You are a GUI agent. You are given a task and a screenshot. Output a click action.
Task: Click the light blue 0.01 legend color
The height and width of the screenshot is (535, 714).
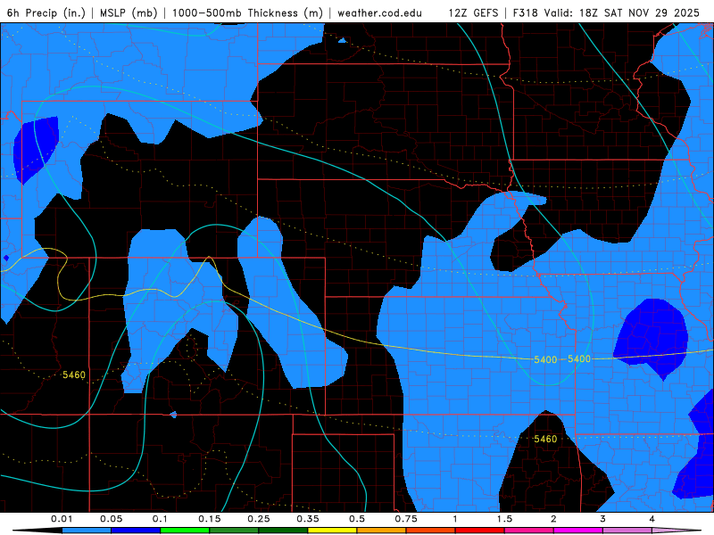click(x=87, y=531)
